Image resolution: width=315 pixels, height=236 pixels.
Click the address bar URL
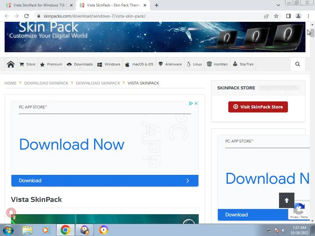[94, 16]
